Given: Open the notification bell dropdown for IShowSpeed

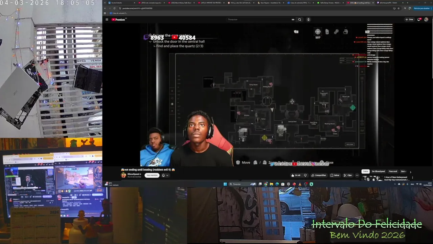Looking at the screenshot, I should (165, 175).
